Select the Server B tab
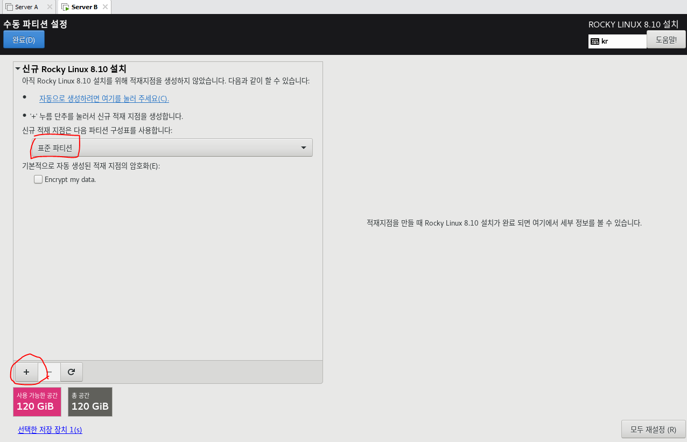The width and height of the screenshot is (687, 442). pyautogui.click(x=84, y=7)
